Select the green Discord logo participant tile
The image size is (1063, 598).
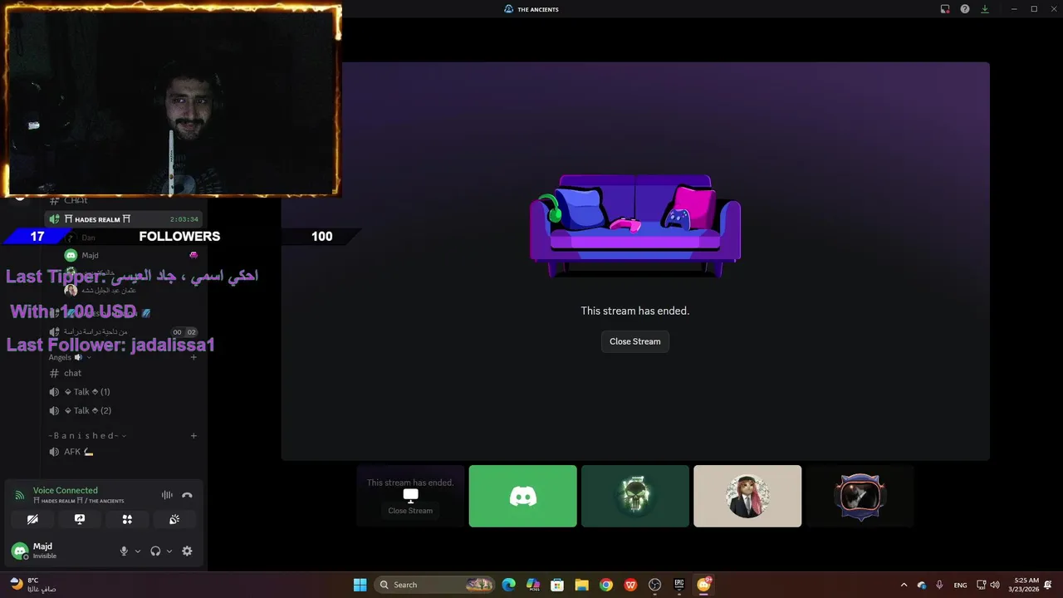coord(522,496)
